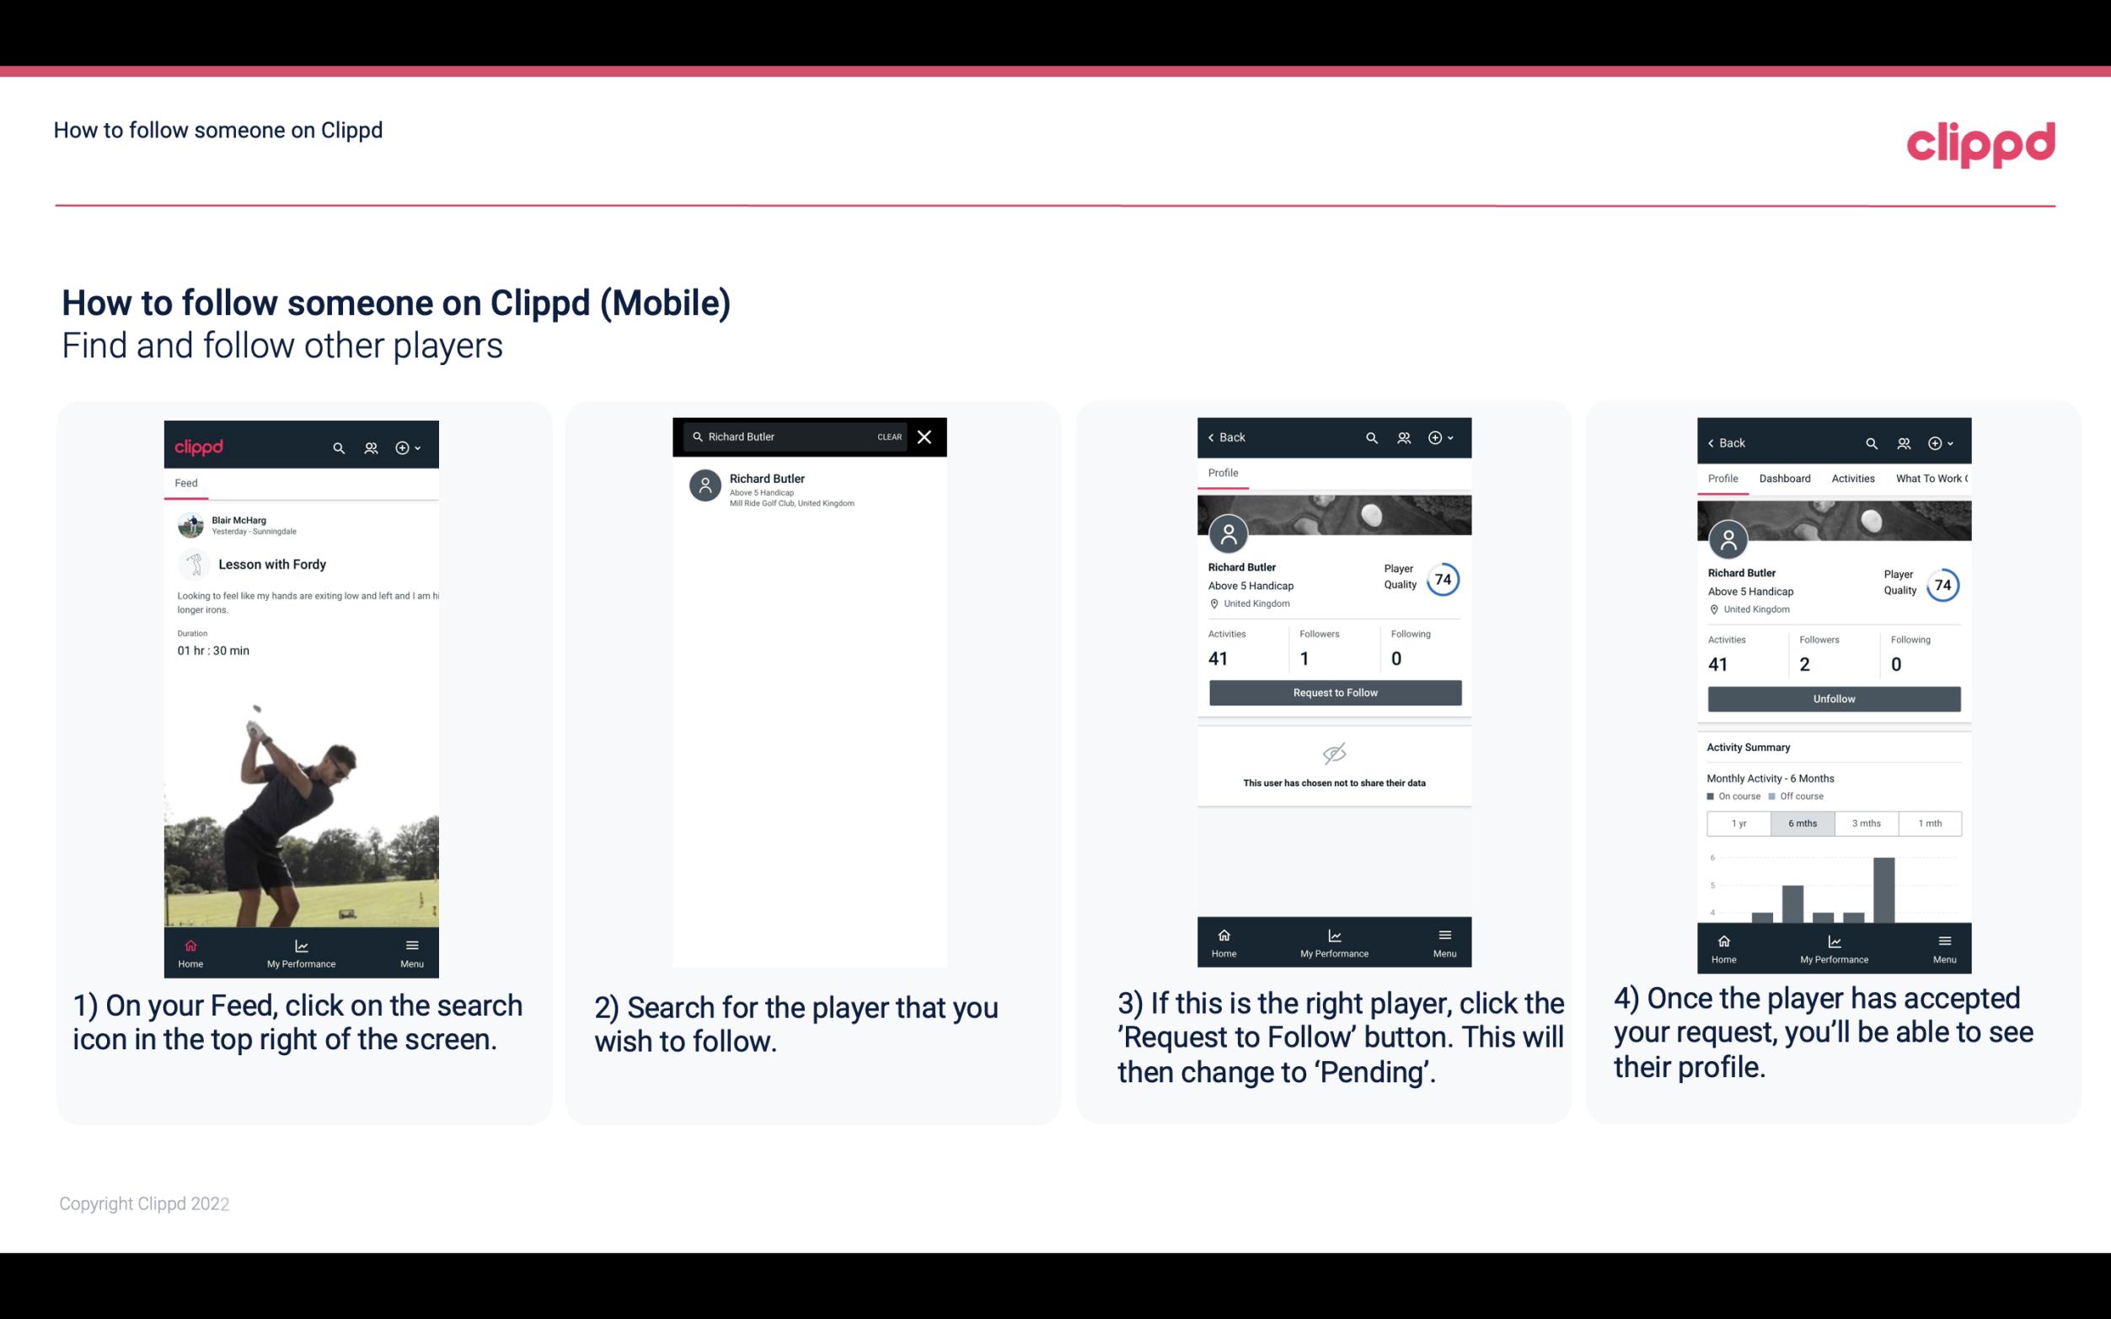Expand the 1 year activity time range option
2111x1319 pixels.
click(1739, 822)
